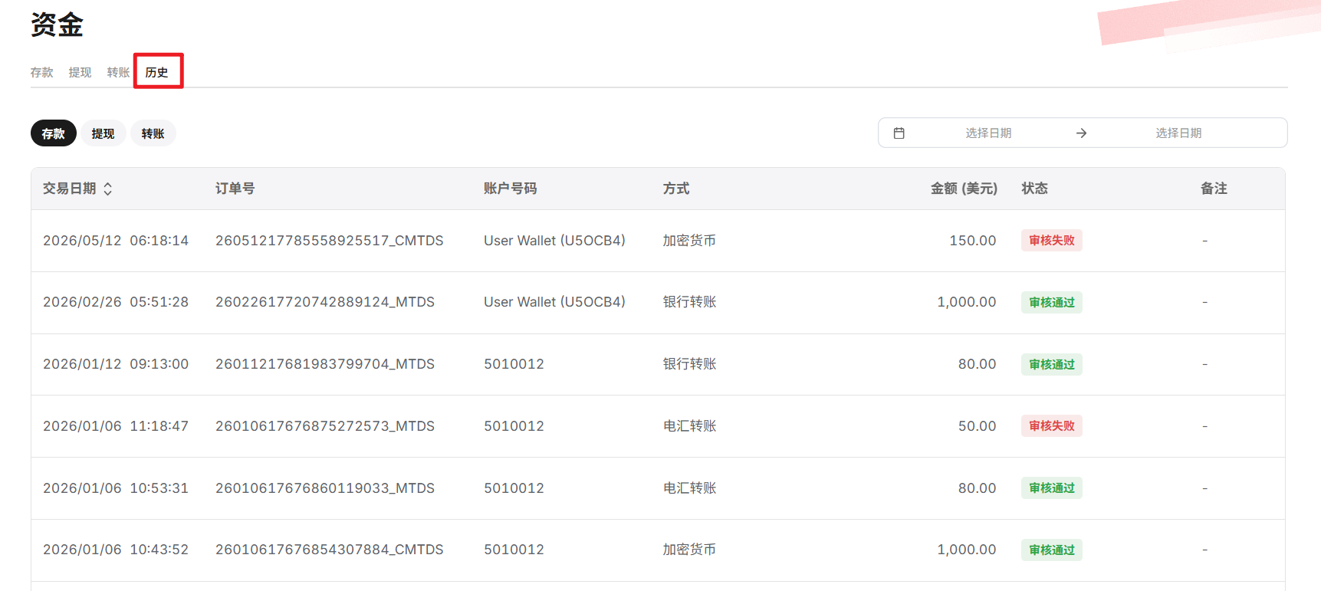Screen dimensions: 1321x591
Task: Click 银行转账 in the 2026/01/12 row
Action: click(x=689, y=364)
